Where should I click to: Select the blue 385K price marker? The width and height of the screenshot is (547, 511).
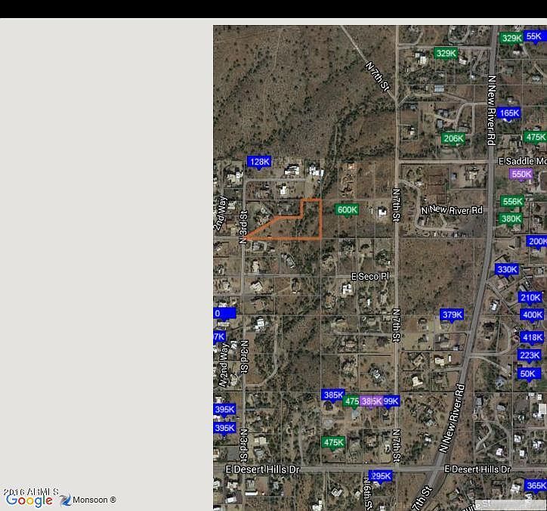coord(333,395)
